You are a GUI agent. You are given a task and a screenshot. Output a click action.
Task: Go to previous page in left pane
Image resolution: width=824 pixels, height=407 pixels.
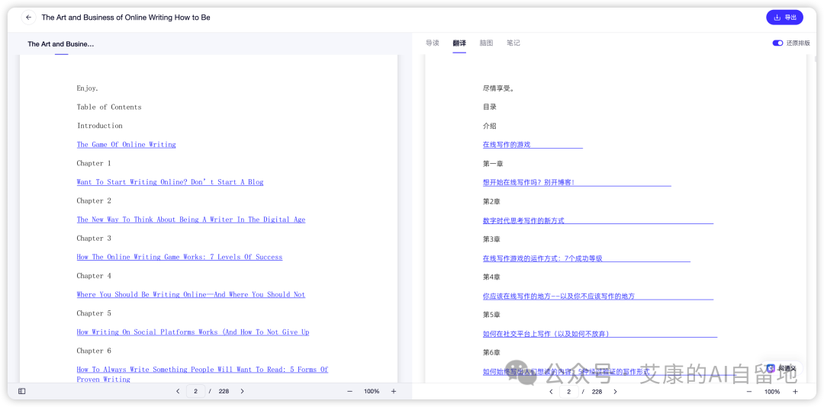click(x=178, y=391)
